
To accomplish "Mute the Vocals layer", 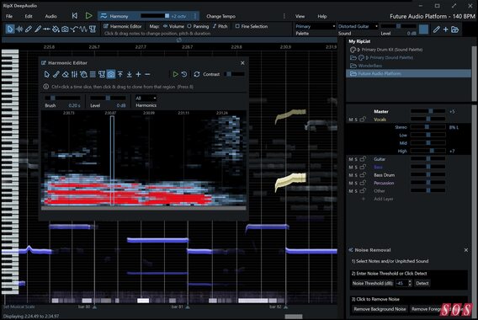I will [351, 120].
